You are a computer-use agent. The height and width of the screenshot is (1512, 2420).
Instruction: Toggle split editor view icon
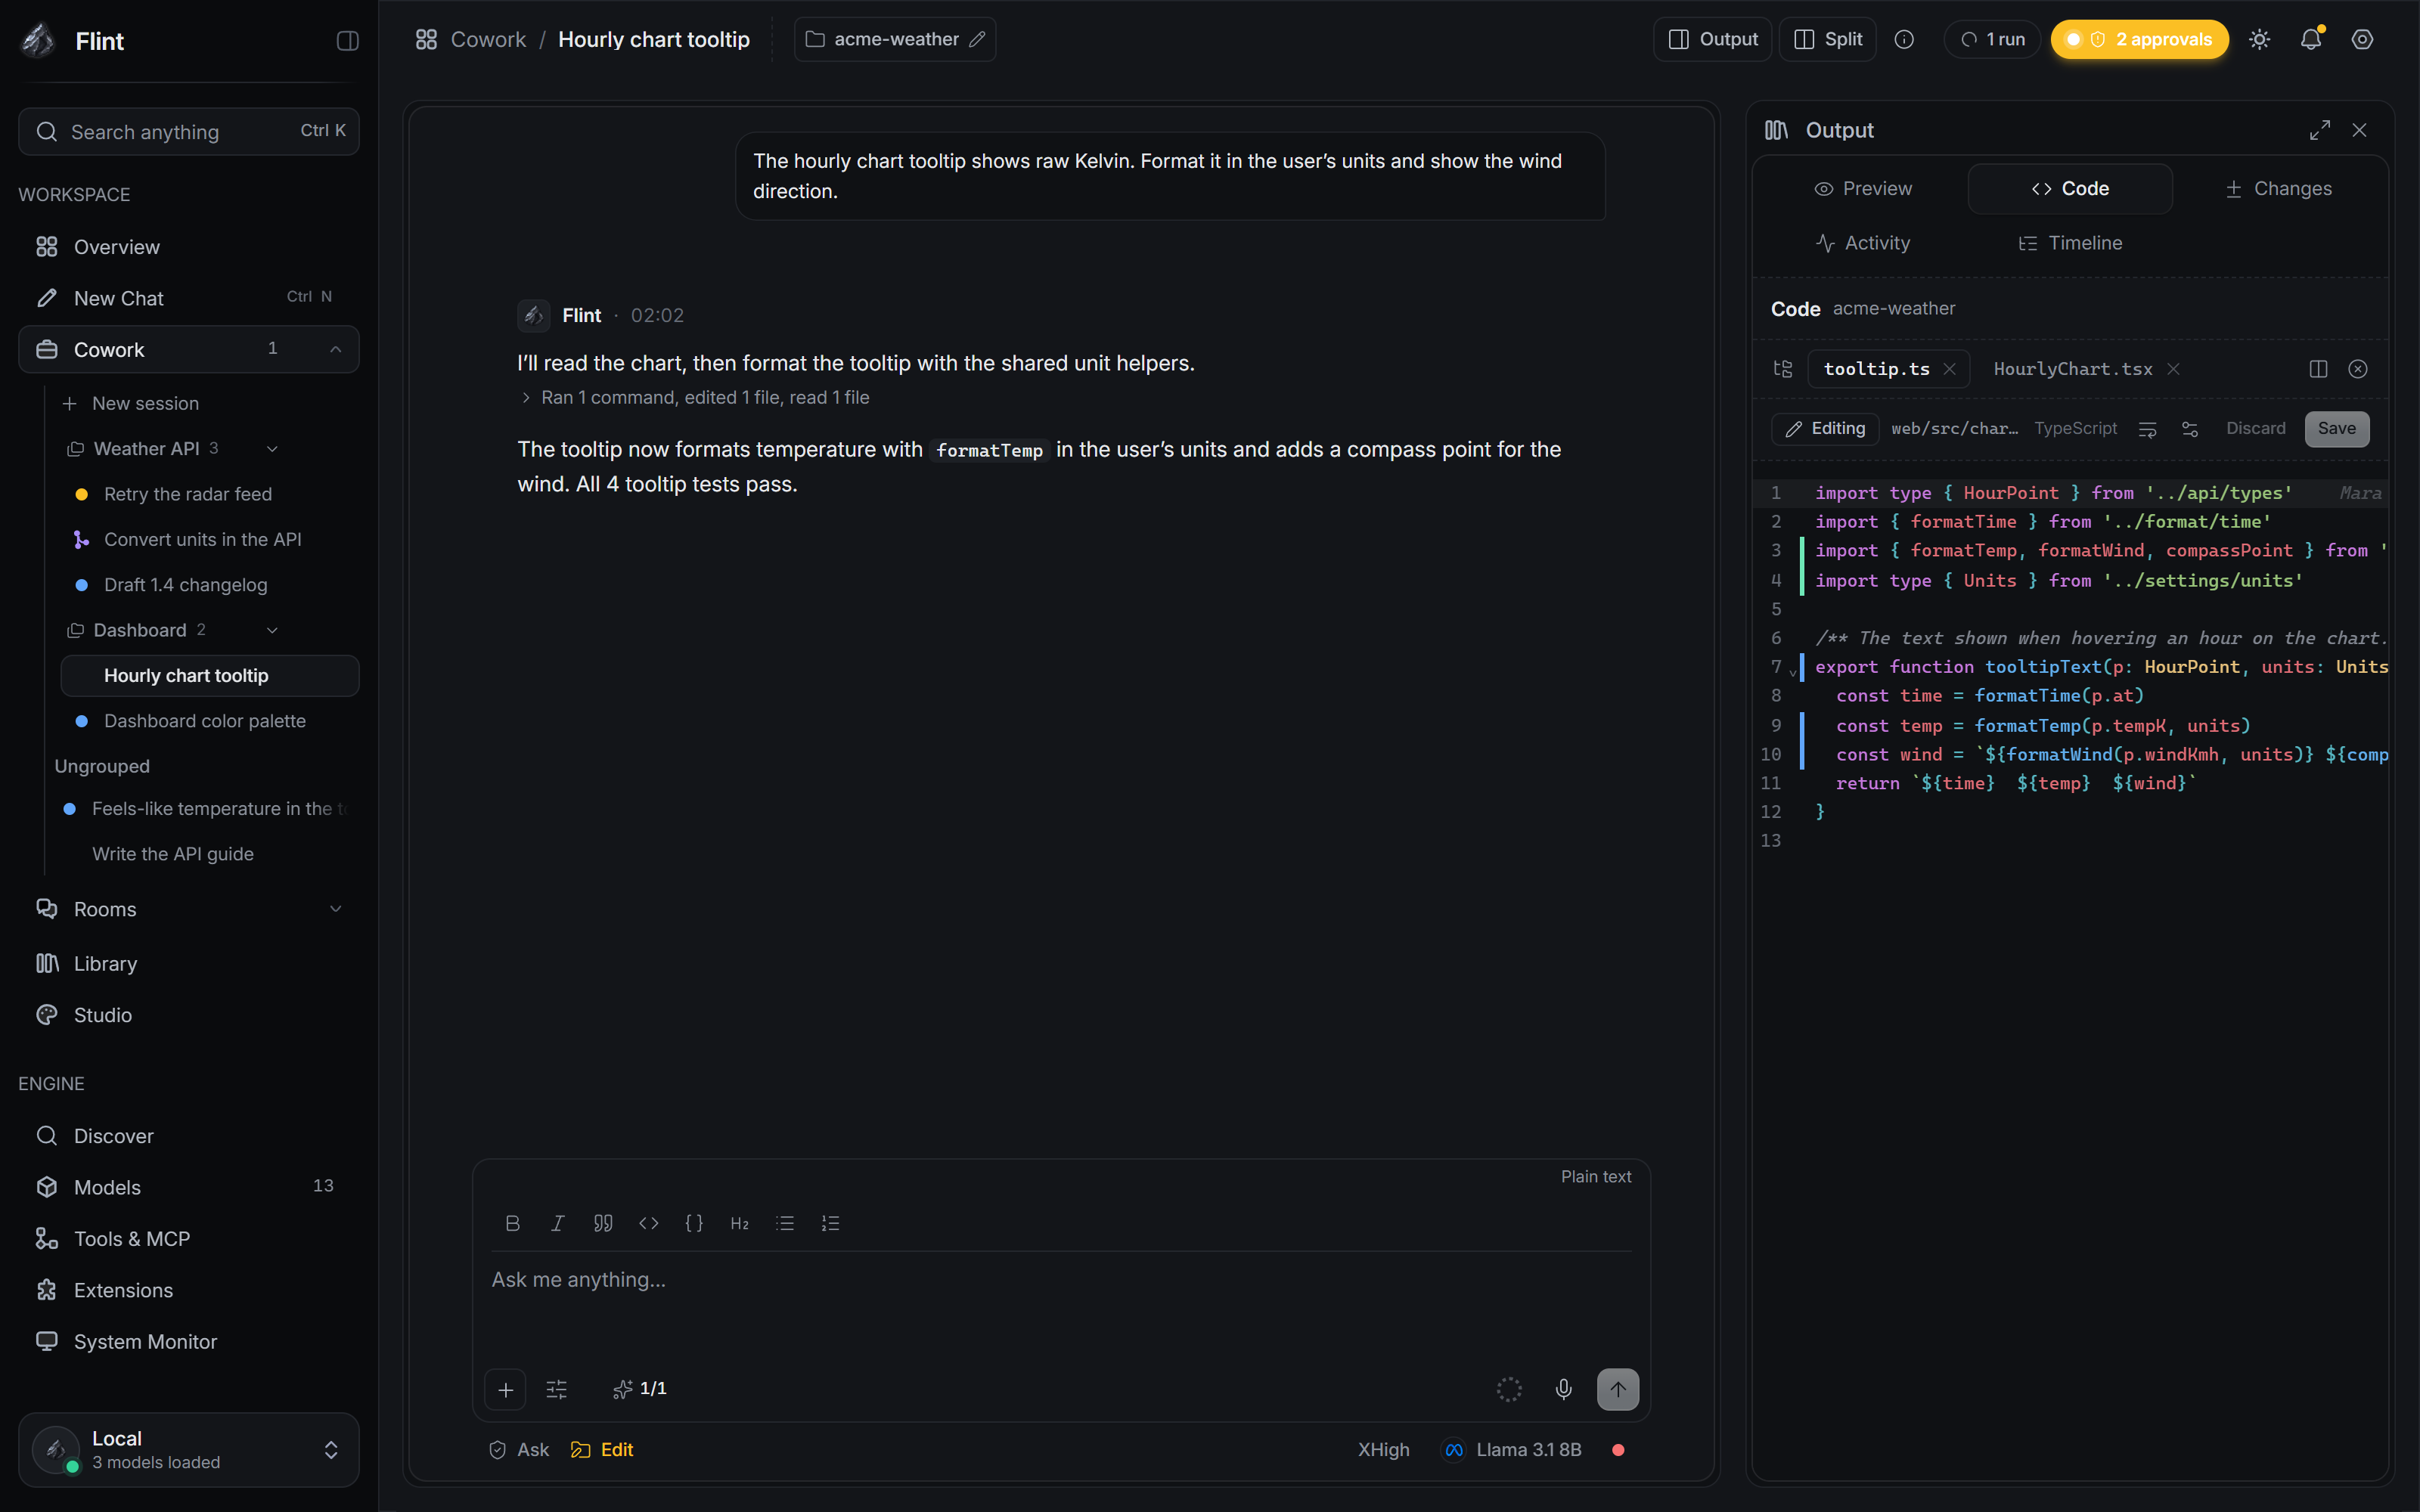click(x=2318, y=369)
